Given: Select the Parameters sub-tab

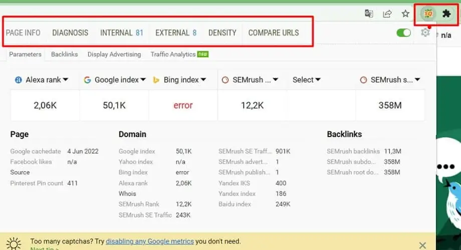Looking at the screenshot, I should [25, 54].
